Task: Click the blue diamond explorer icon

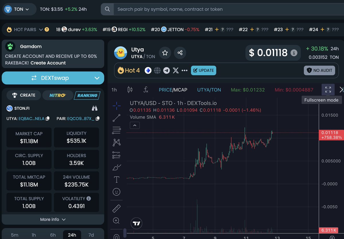Action: point(148,70)
